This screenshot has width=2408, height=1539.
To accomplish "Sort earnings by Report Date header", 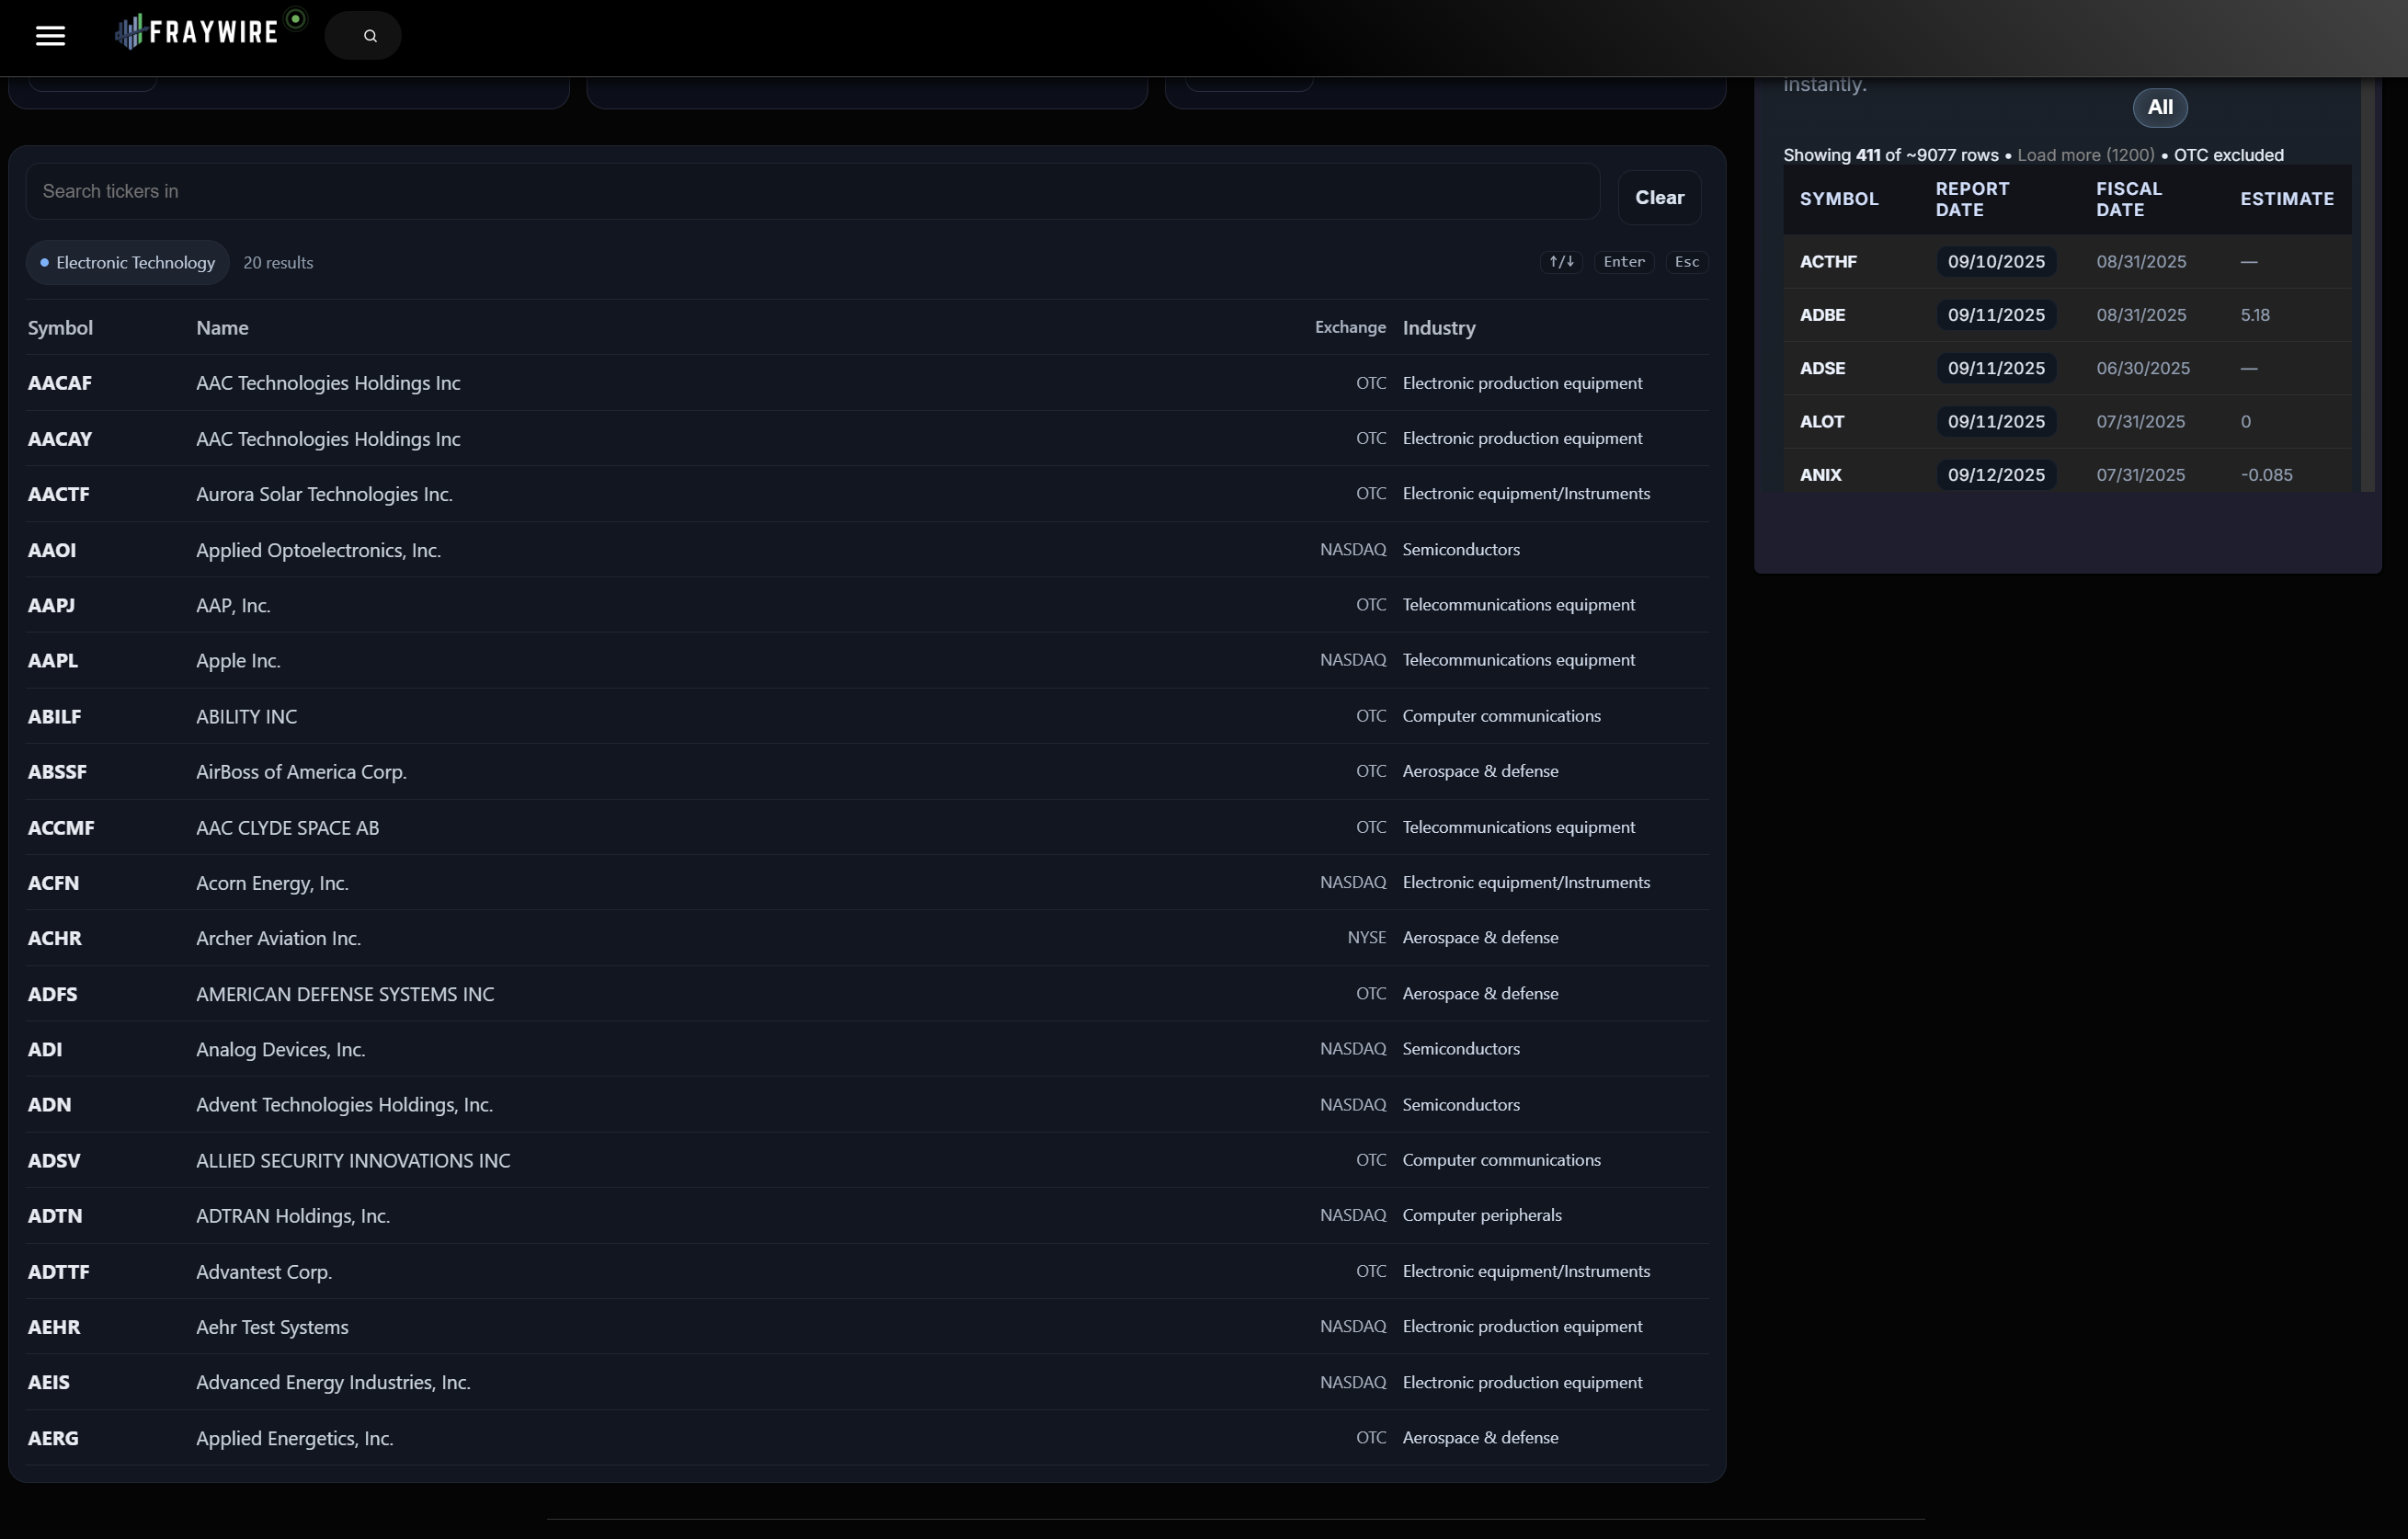I will click(x=1971, y=199).
